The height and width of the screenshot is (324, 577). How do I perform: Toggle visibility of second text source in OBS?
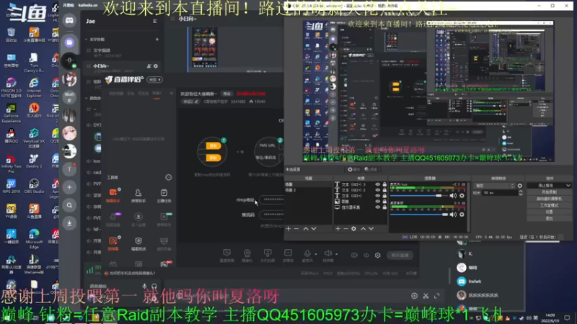[x=377, y=190]
